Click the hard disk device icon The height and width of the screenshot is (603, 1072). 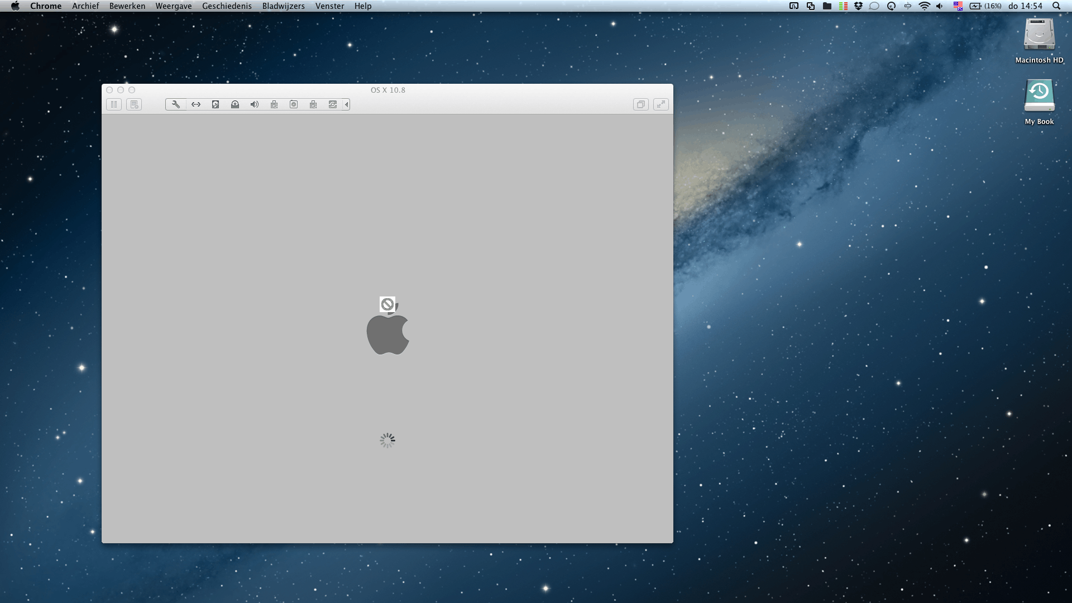click(x=216, y=104)
